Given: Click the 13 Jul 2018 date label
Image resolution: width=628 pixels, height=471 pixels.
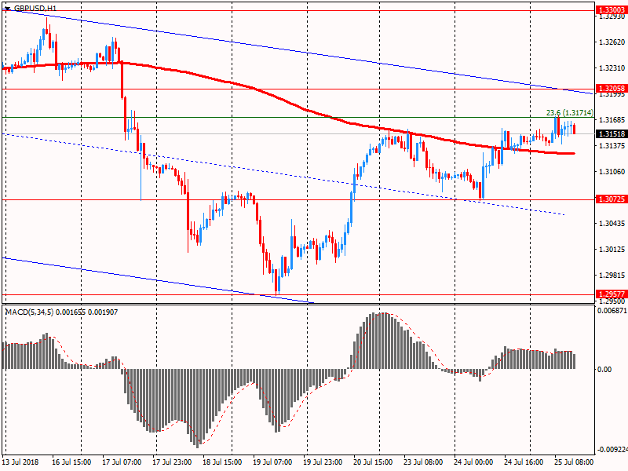Looking at the screenshot, I should 21,462.
